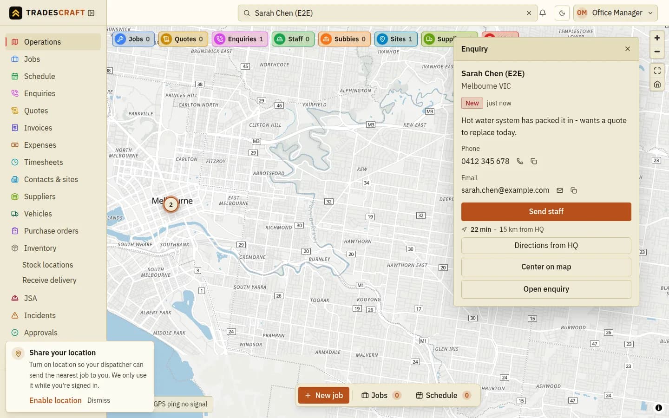The image size is (669, 418).
Task: Create a New job from bottom bar
Action: (324, 395)
